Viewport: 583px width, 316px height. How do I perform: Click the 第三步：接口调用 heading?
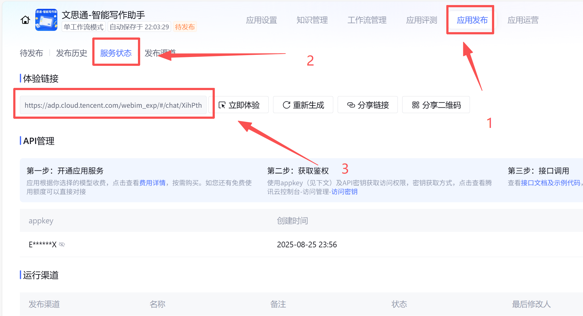point(538,171)
